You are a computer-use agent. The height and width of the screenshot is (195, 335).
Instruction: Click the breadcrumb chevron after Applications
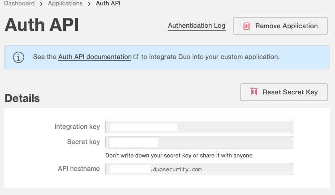89,4
